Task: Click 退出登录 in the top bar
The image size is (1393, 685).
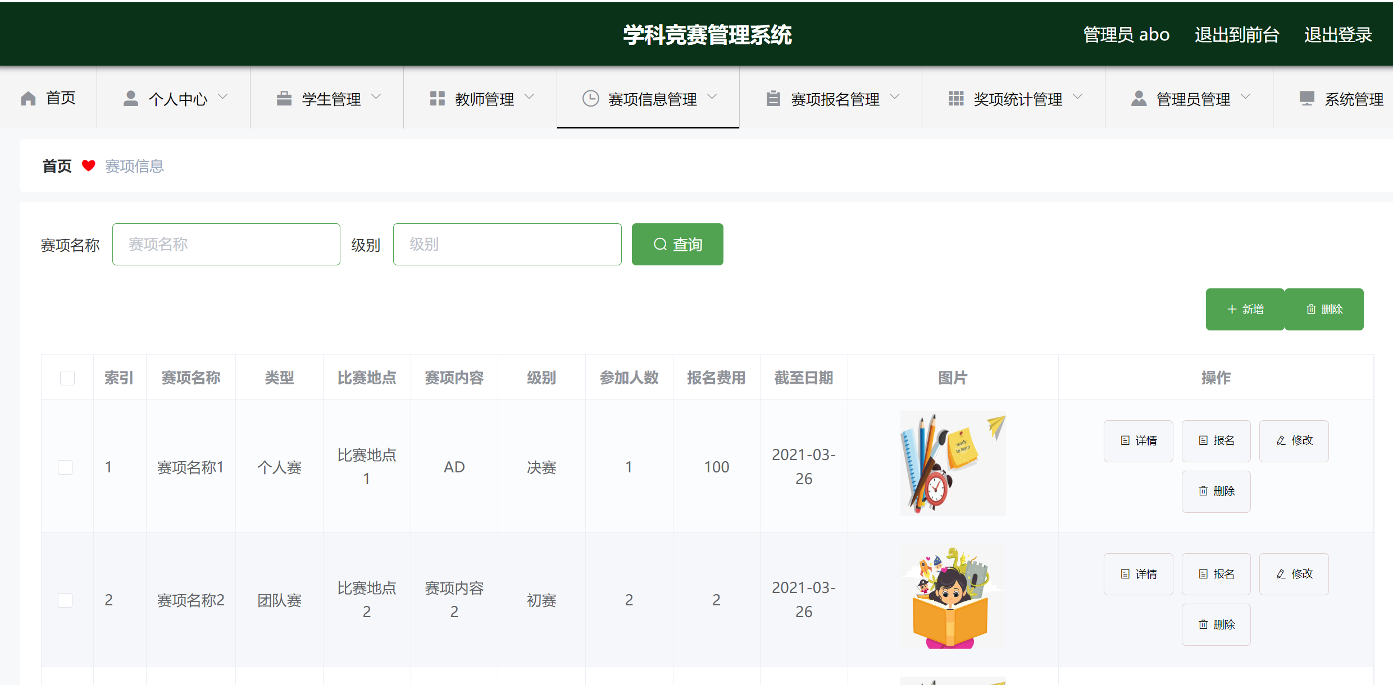Action: [x=1337, y=34]
